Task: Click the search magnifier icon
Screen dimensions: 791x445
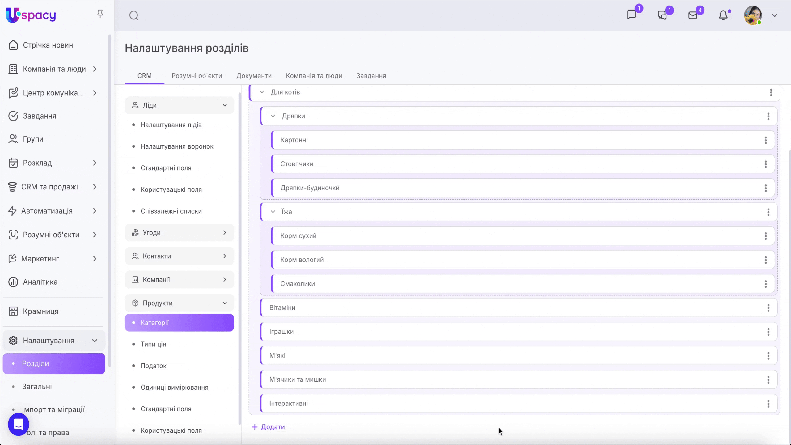Action: (134, 15)
